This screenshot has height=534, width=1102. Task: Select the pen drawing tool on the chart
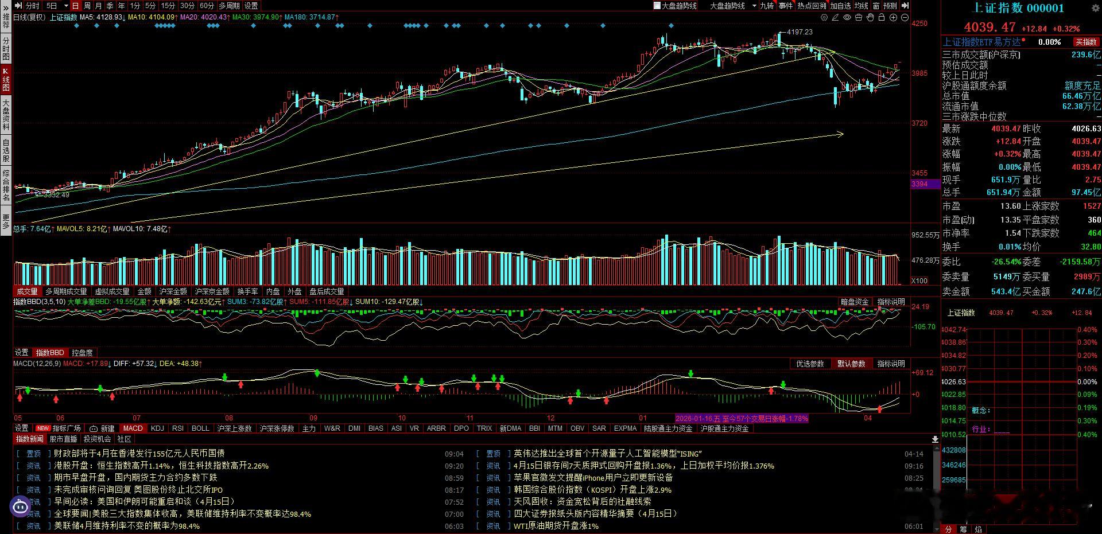(x=835, y=18)
